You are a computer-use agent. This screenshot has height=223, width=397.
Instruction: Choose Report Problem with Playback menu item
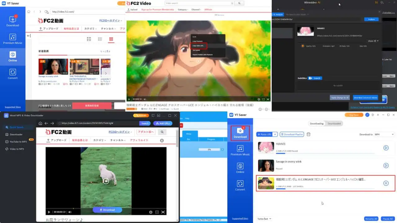(x=202, y=55)
